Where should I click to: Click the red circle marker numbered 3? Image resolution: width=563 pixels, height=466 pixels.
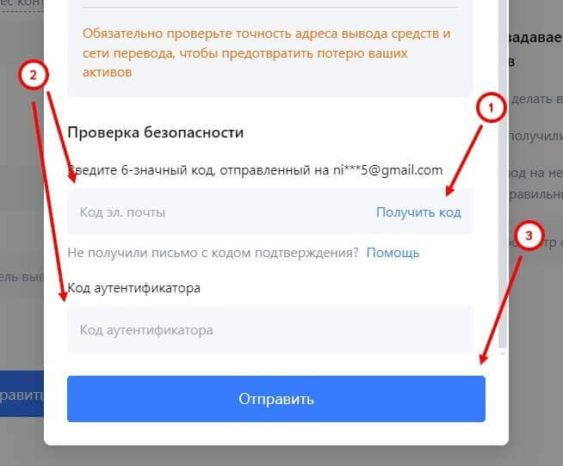tap(529, 236)
